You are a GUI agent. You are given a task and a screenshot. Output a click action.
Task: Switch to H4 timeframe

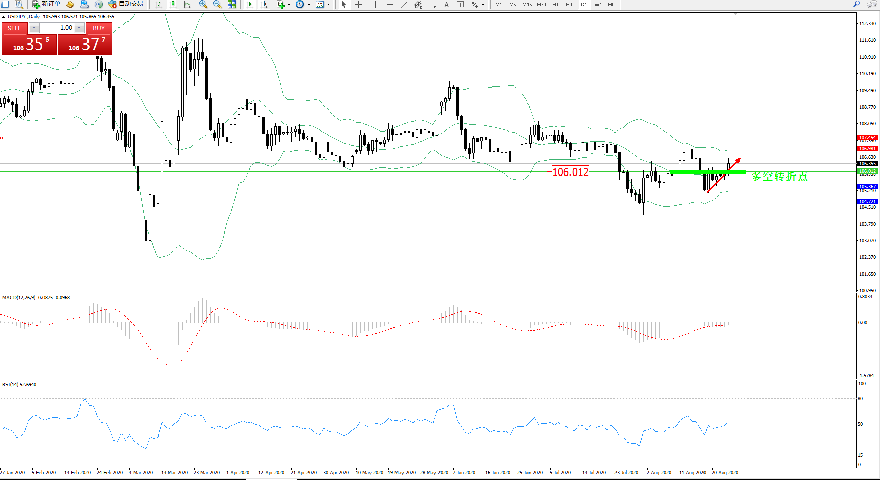coord(569,4)
